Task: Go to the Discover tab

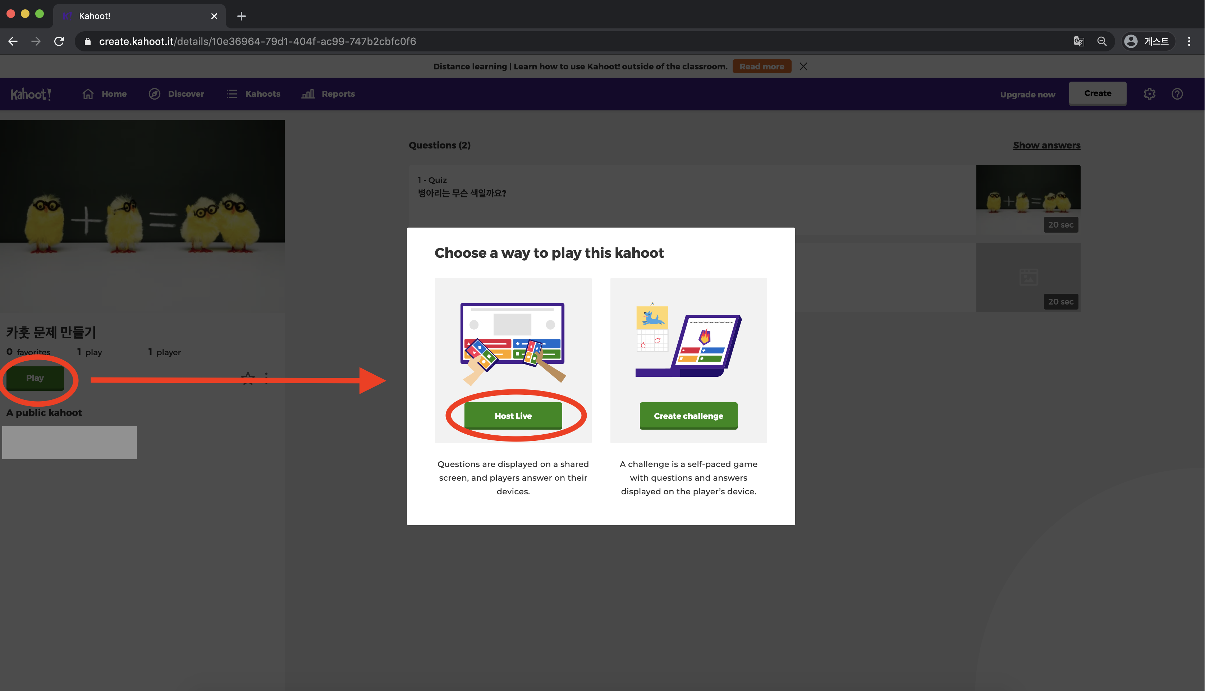Action: (176, 94)
